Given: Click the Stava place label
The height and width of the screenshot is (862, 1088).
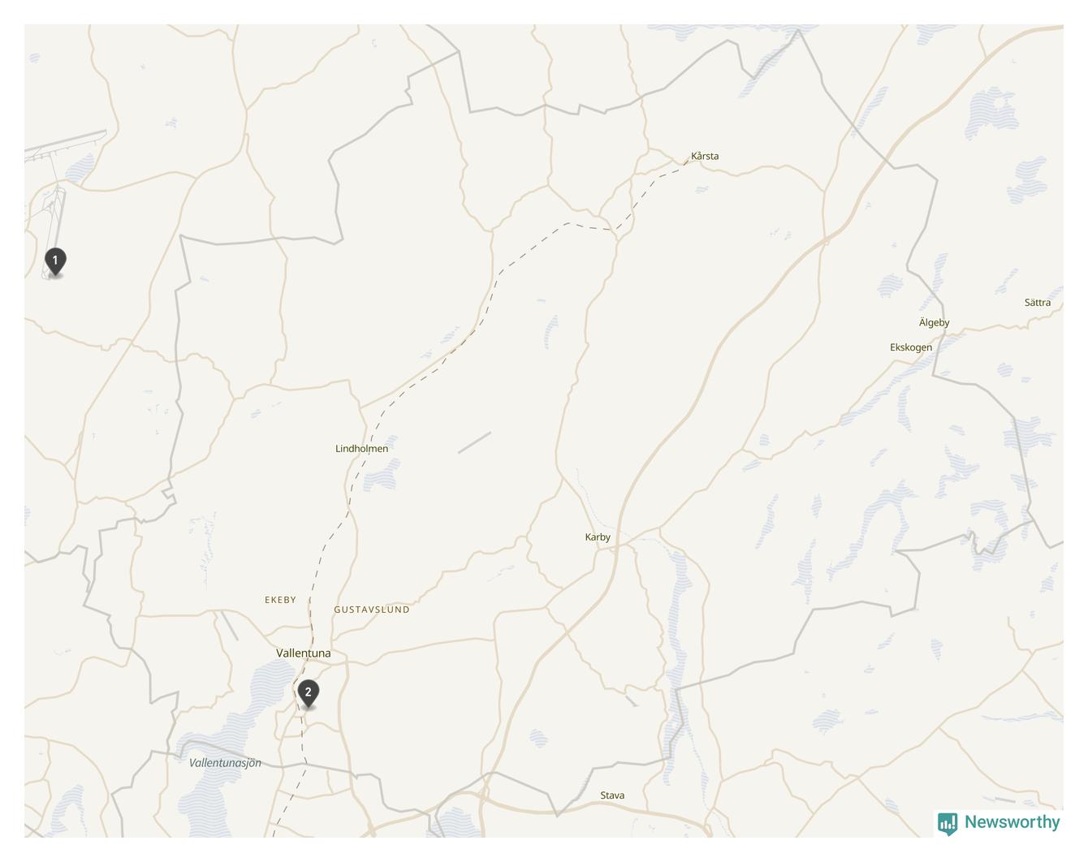Looking at the screenshot, I should 612,795.
